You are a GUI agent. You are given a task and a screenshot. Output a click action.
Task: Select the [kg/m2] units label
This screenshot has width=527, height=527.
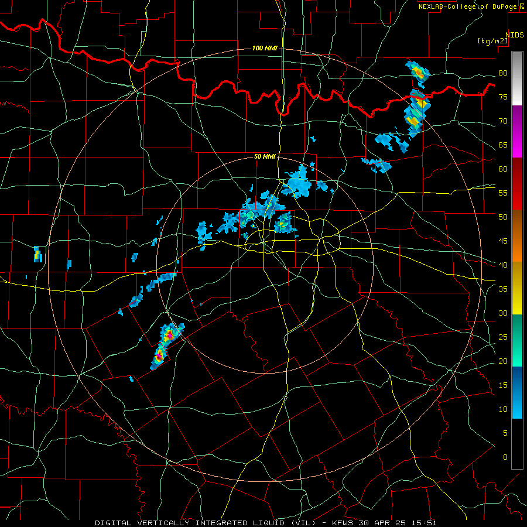(492, 41)
